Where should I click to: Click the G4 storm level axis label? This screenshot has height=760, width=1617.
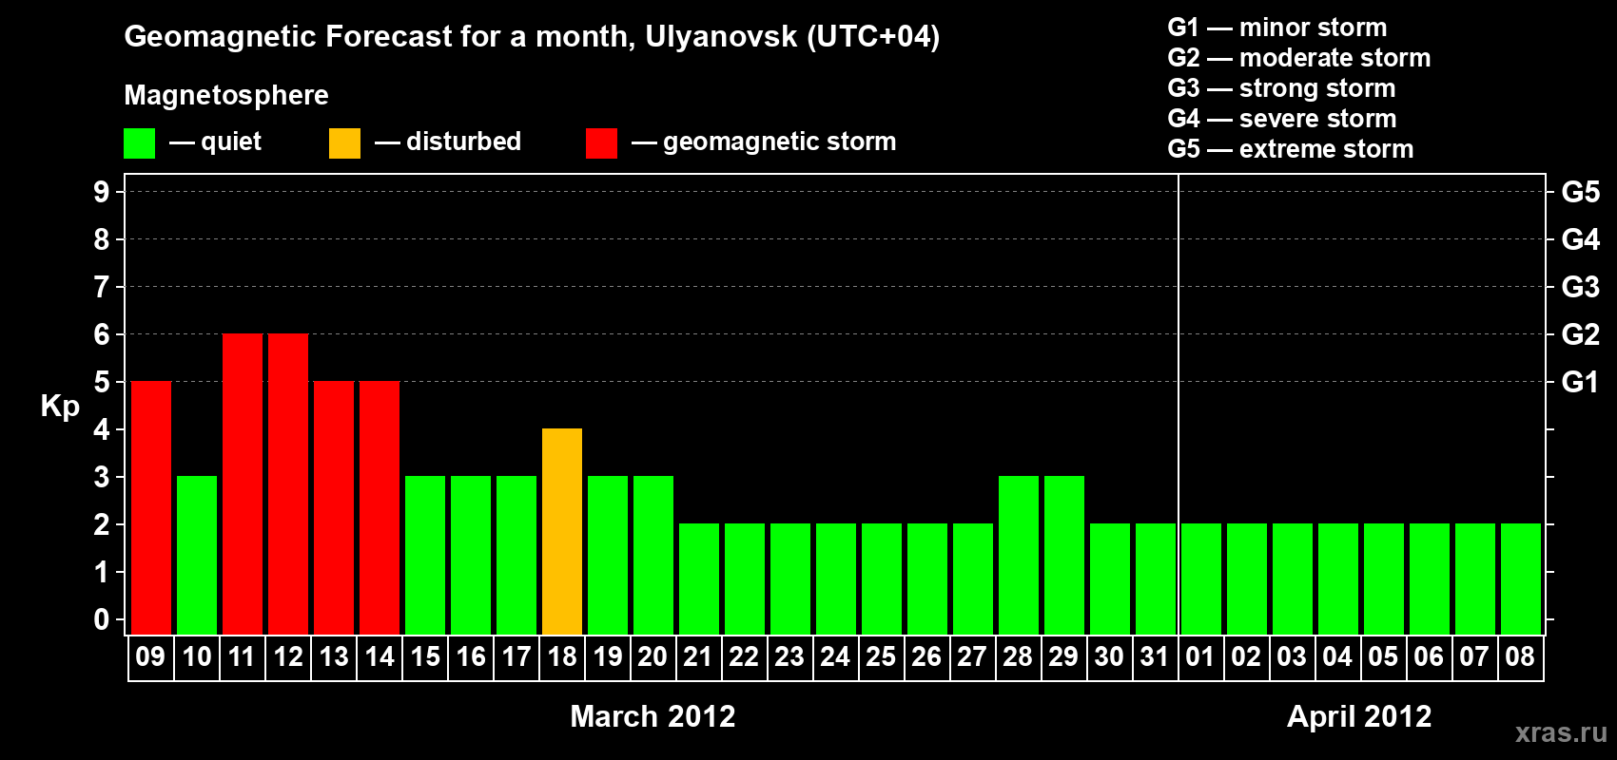(x=1581, y=239)
